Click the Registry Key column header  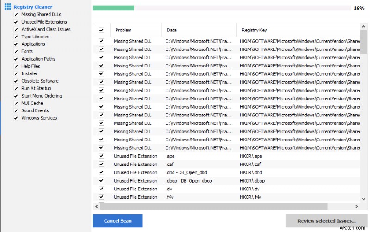254,30
